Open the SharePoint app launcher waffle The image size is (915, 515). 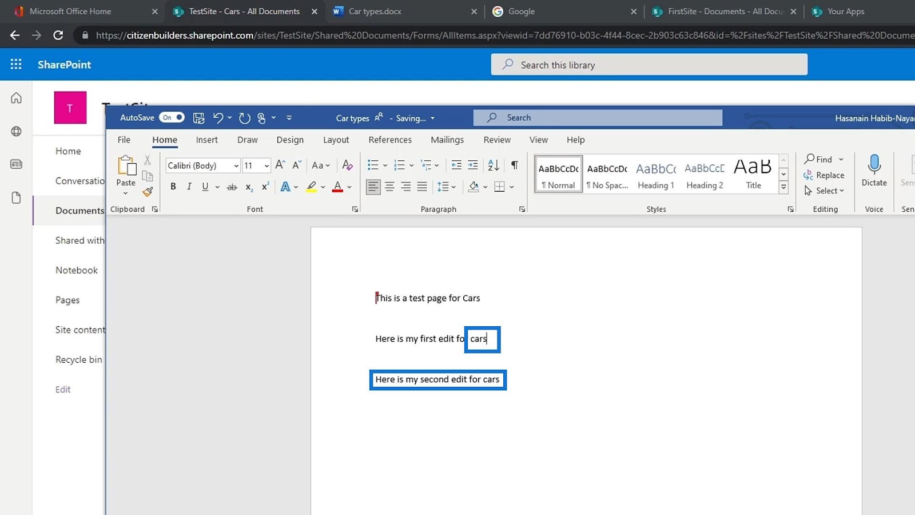pyautogui.click(x=16, y=64)
